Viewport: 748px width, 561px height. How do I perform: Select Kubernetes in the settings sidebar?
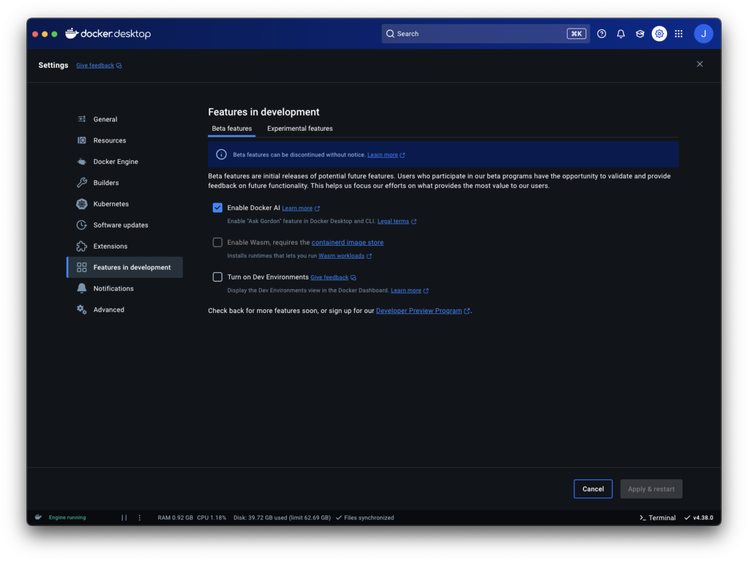(110, 204)
